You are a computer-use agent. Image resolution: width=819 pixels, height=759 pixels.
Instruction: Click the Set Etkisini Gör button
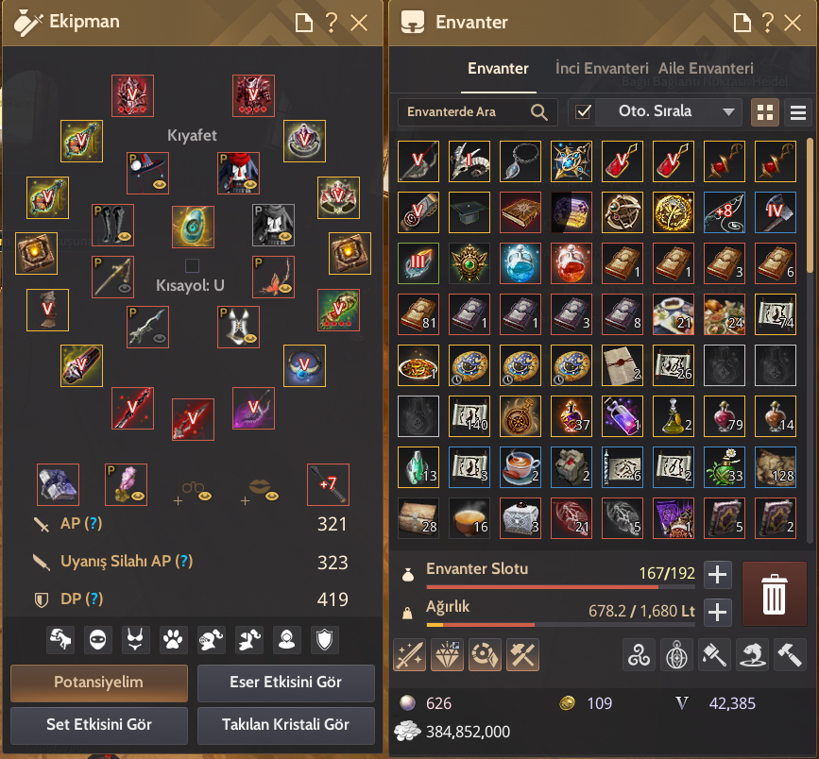click(99, 725)
